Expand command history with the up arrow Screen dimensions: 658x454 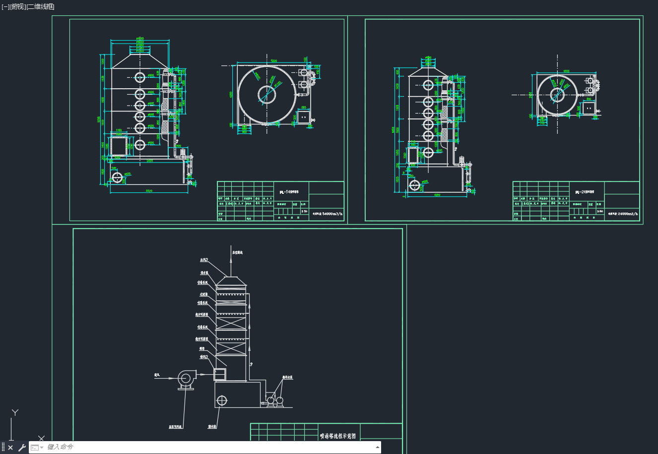[377, 447]
